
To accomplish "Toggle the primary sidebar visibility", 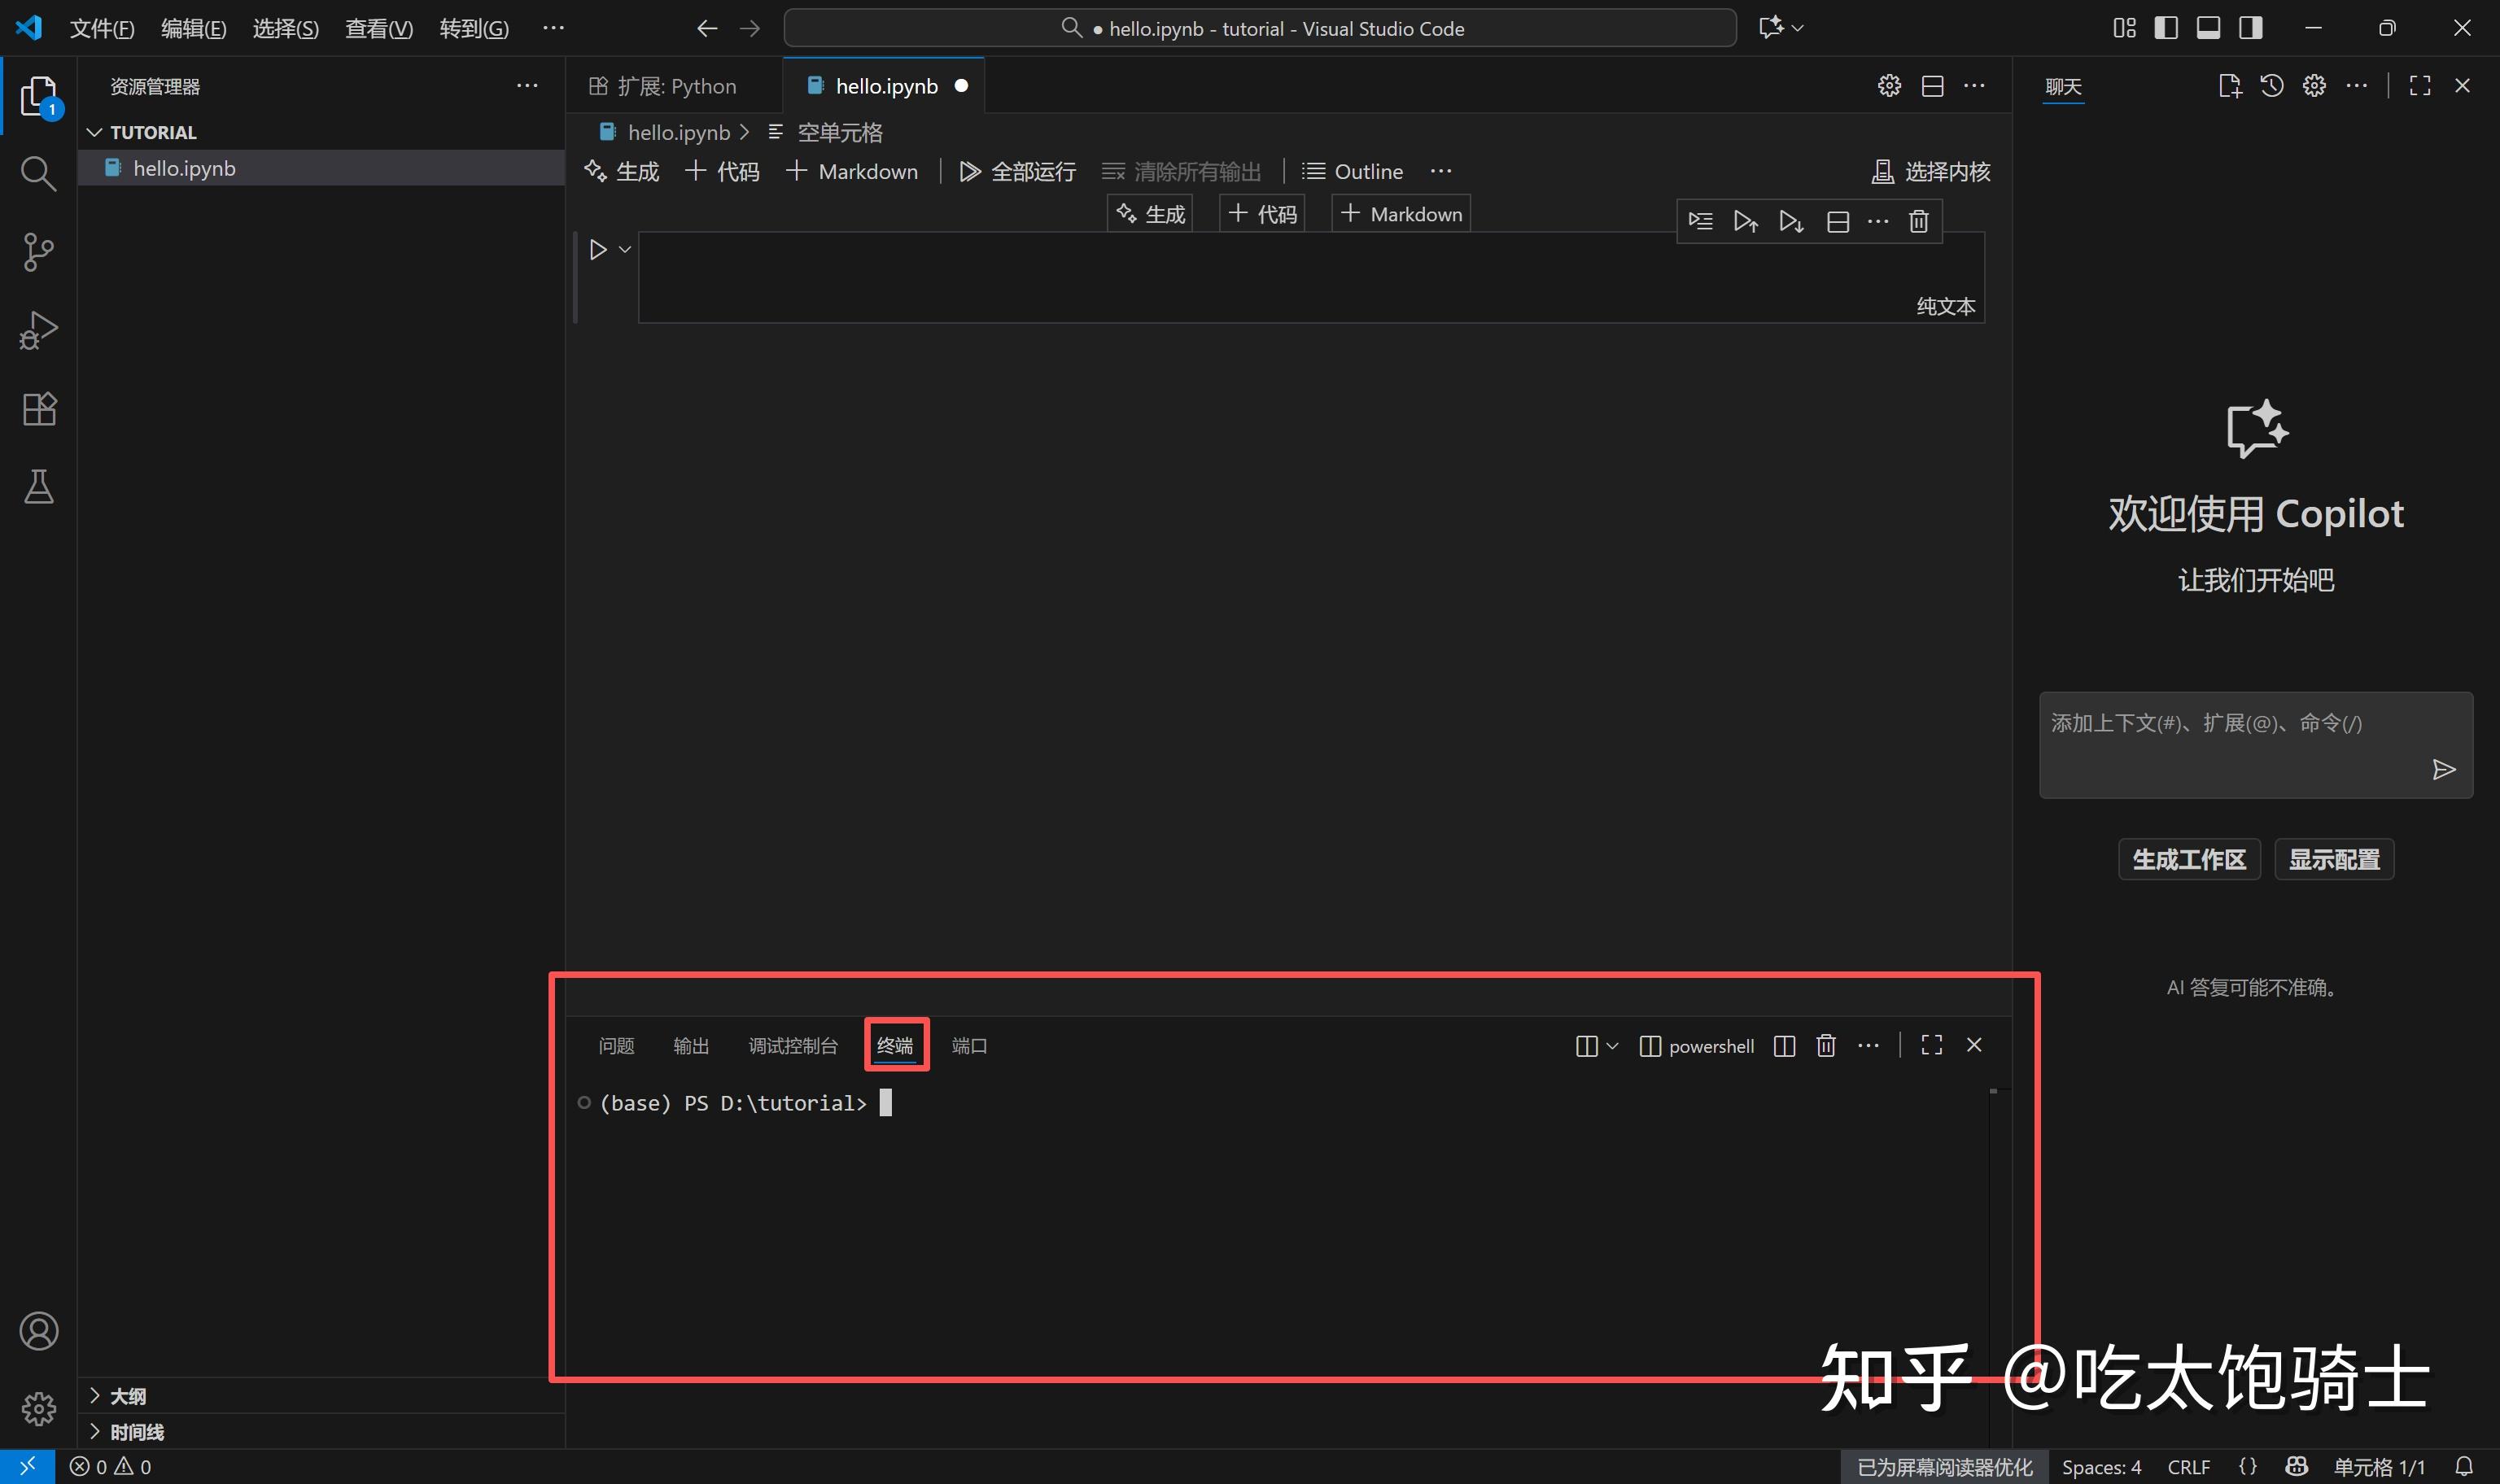I will coord(2165,27).
